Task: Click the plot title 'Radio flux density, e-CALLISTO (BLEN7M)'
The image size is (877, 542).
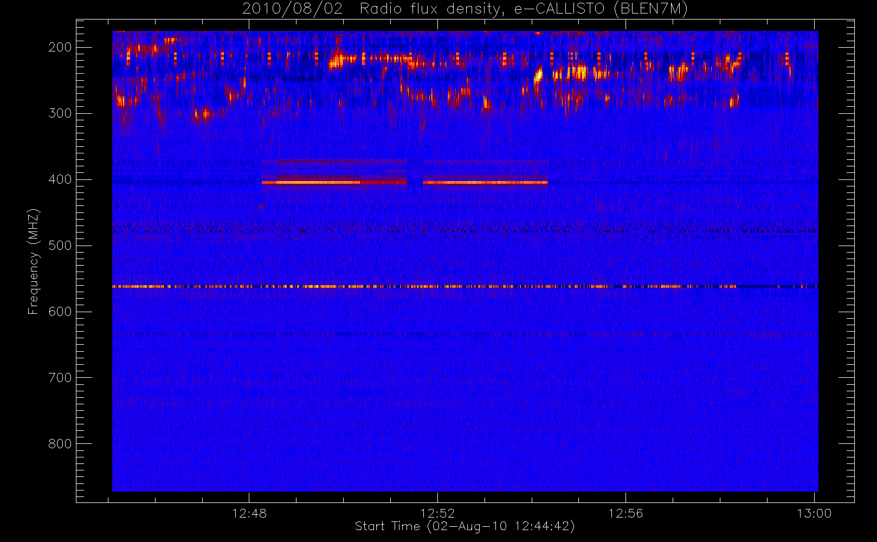Action: click(x=524, y=9)
